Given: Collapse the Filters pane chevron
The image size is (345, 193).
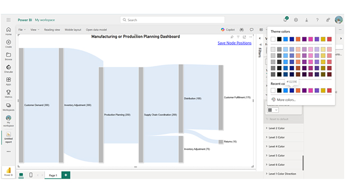Looking at the screenshot, I should 260,38.
